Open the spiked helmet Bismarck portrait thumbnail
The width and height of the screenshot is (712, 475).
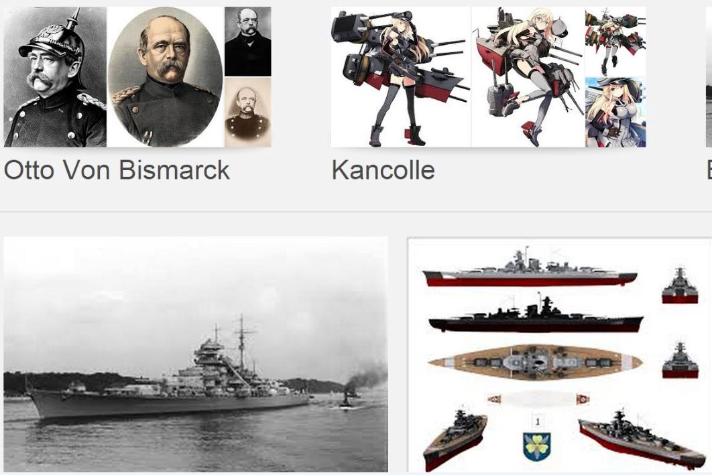55,76
